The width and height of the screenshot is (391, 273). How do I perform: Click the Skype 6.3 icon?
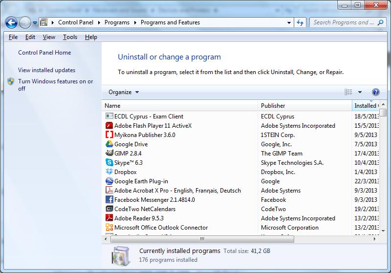(x=109, y=162)
